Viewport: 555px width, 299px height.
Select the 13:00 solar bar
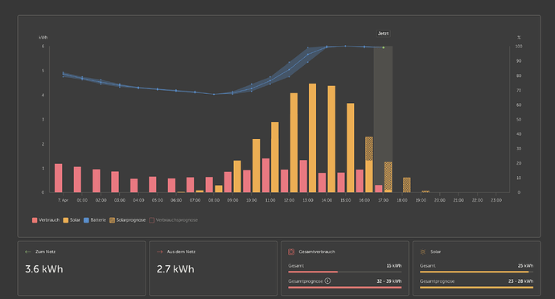313,138
